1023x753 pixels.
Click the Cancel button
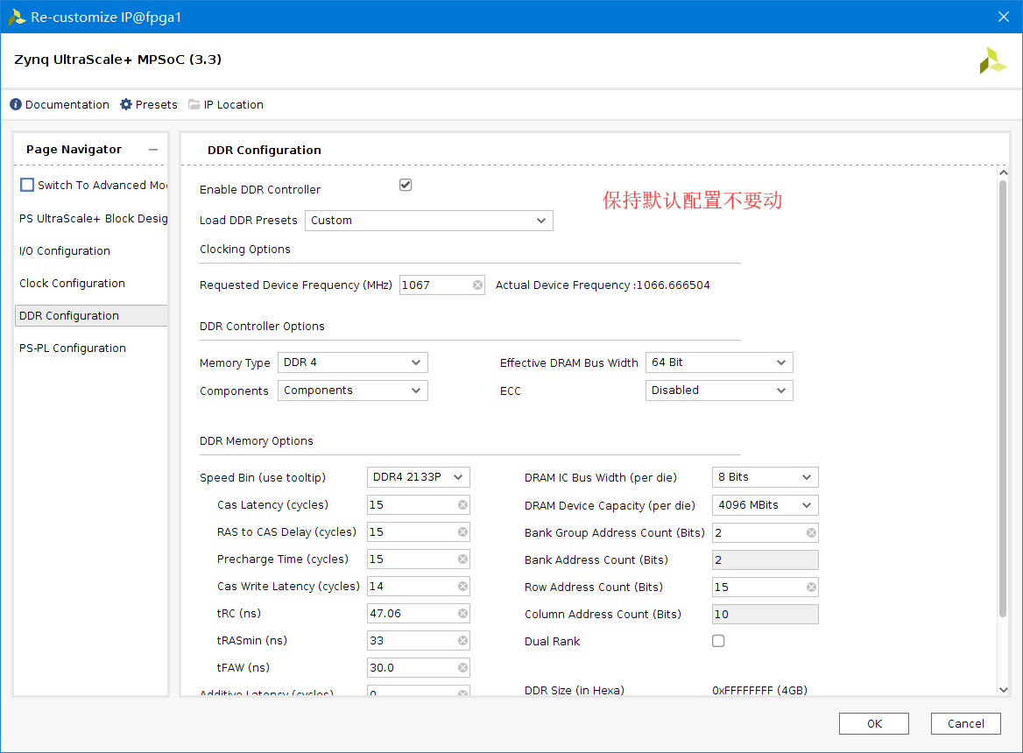click(x=965, y=723)
